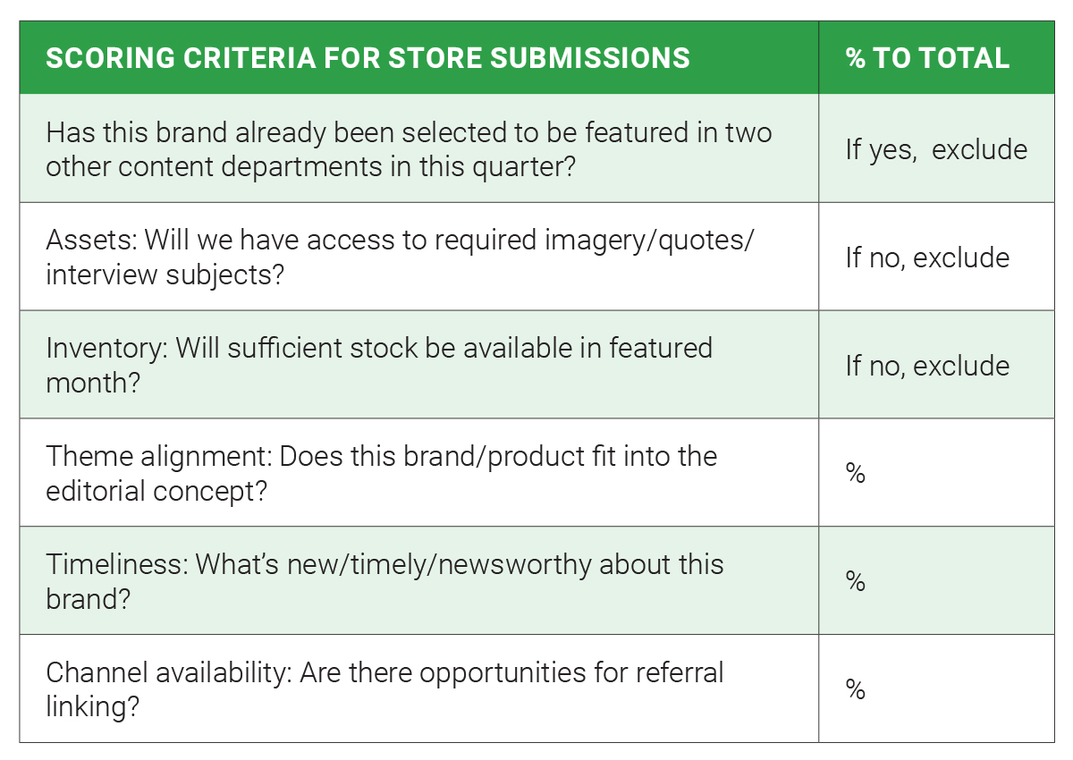Click the 'If yes, exclude' cell
The height and width of the screenshot is (760, 1073).
coord(936,148)
